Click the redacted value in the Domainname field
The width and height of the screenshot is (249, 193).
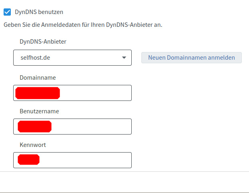(x=38, y=93)
